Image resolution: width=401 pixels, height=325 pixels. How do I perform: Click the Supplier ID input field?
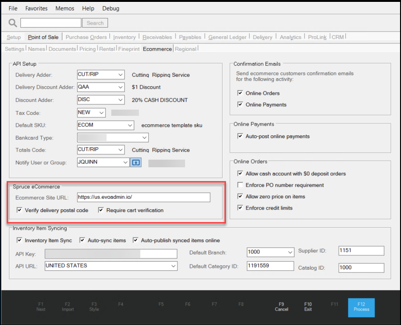pos(361,251)
